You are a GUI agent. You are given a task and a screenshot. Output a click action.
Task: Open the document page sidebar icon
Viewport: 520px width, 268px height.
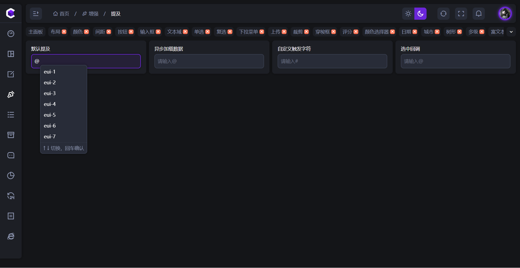pos(11,216)
